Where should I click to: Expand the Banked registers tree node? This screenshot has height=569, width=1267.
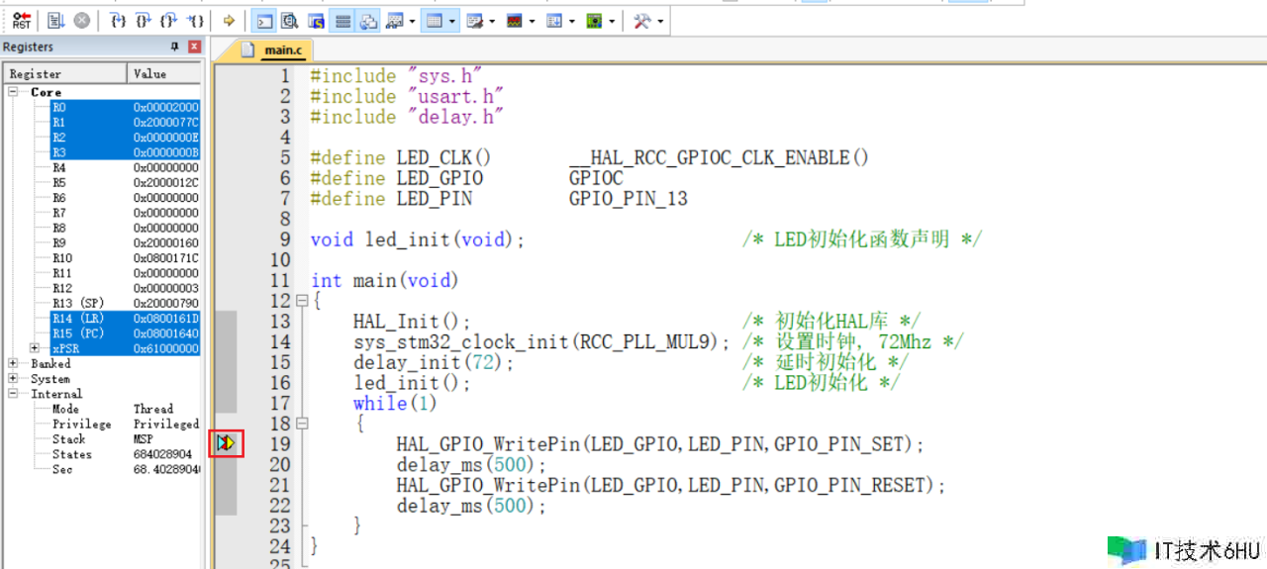pos(13,364)
